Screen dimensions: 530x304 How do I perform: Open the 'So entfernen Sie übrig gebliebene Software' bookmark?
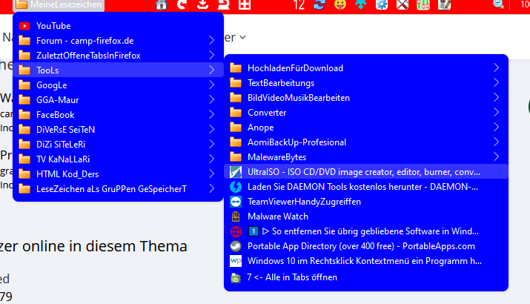tap(366, 231)
